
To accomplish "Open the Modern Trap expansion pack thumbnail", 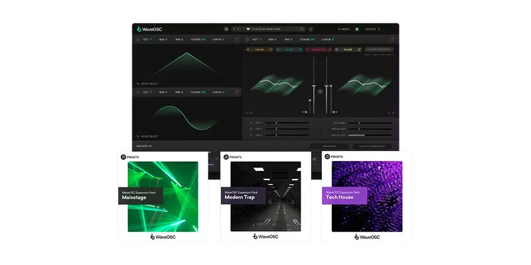I will point(266,197).
